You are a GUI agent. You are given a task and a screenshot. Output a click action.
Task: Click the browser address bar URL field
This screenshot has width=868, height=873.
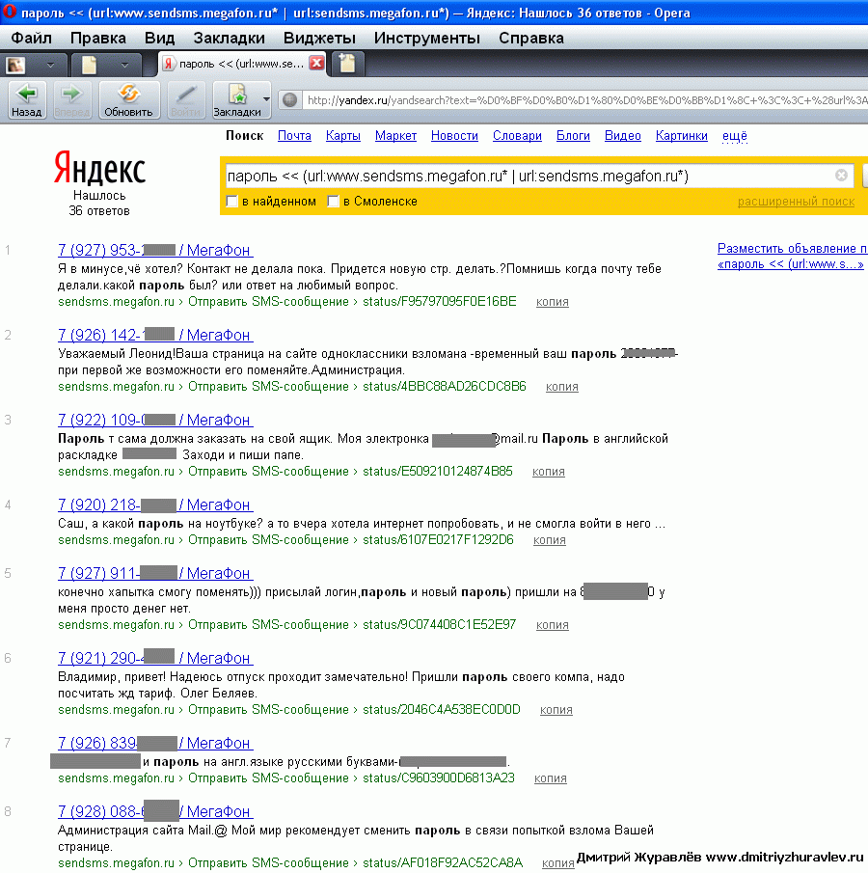[x=586, y=100]
